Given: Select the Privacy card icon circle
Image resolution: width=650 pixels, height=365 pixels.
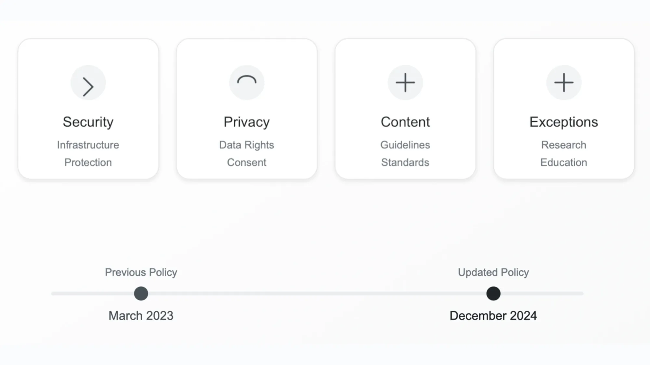Looking at the screenshot, I should 247,83.
